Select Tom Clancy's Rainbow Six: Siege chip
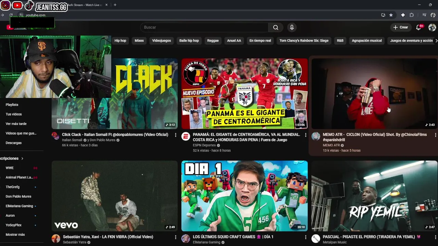 [304, 41]
